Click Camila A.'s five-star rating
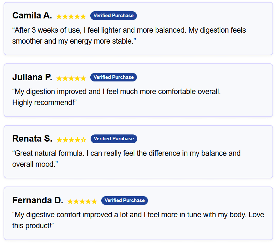Viewport: 277px width, 245px height. click(x=71, y=16)
